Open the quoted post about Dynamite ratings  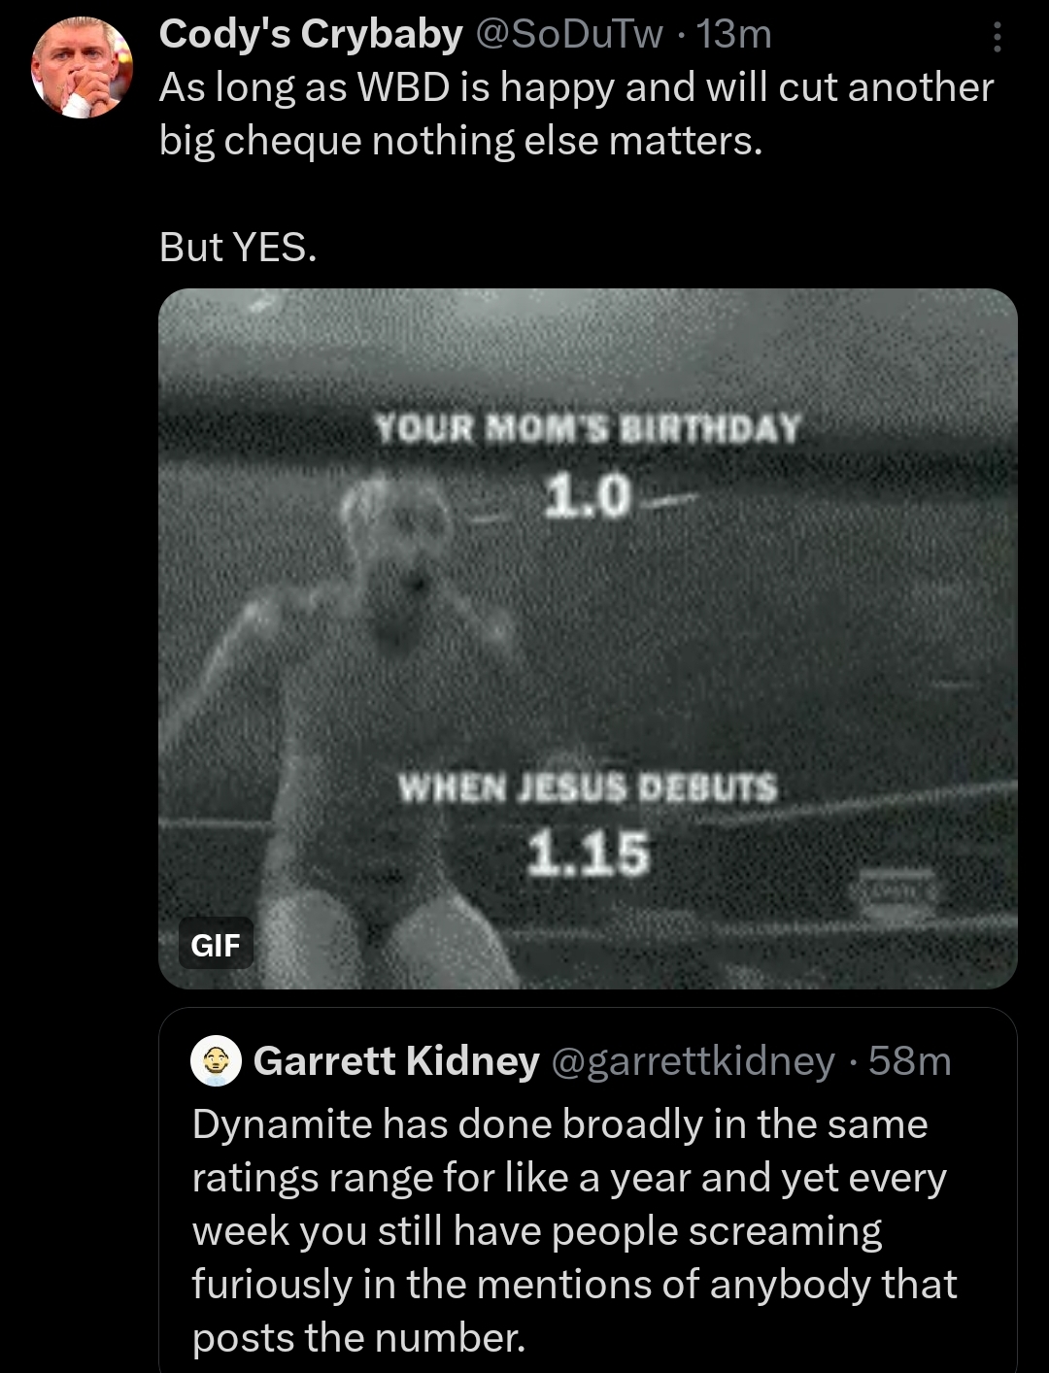coord(588,1190)
